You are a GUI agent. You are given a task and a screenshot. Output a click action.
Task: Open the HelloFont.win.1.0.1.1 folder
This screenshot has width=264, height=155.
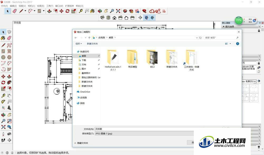tap(113, 60)
